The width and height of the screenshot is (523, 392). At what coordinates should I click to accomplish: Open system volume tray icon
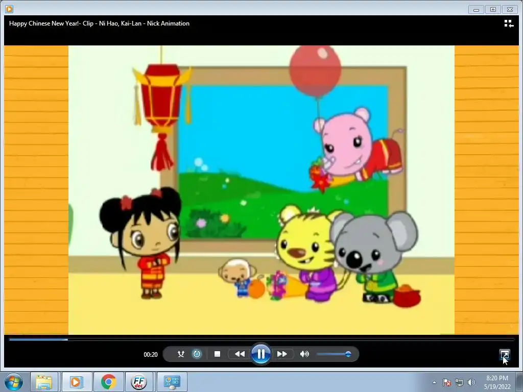click(x=471, y=382)
